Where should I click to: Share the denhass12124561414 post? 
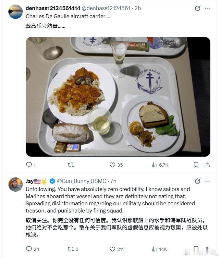[207, 165]
